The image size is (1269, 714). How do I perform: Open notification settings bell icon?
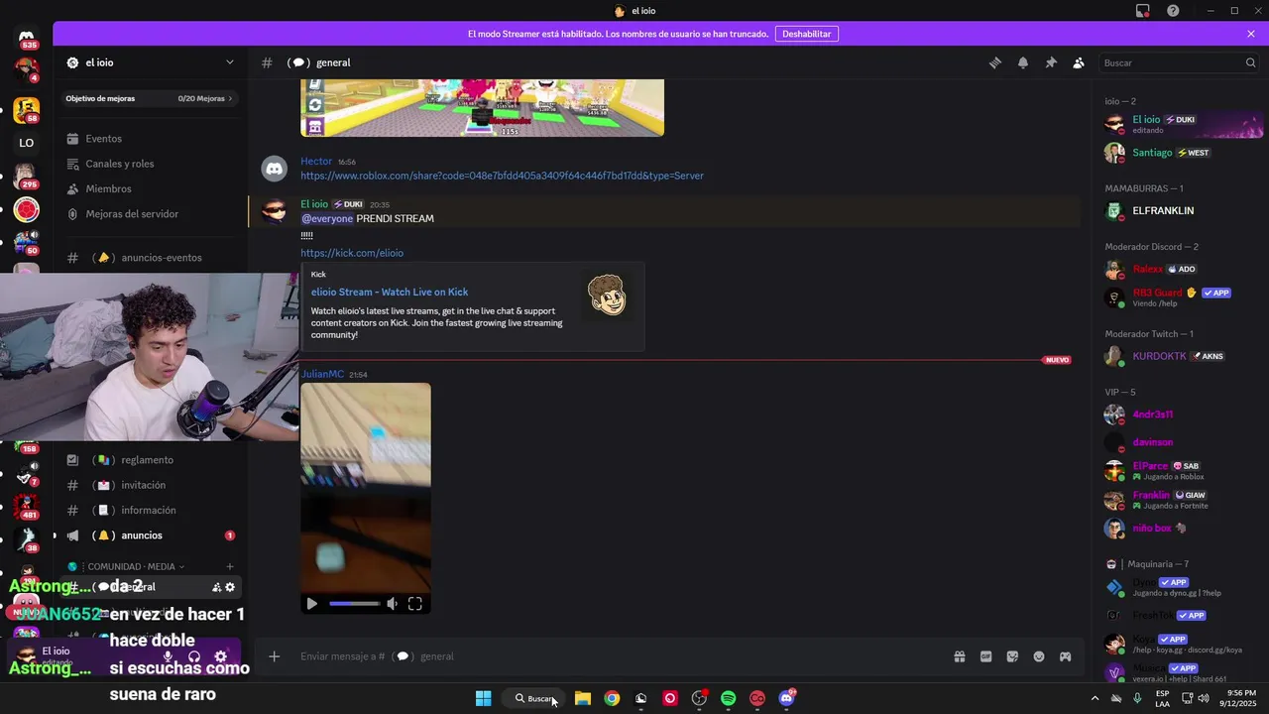point(1022,62)
